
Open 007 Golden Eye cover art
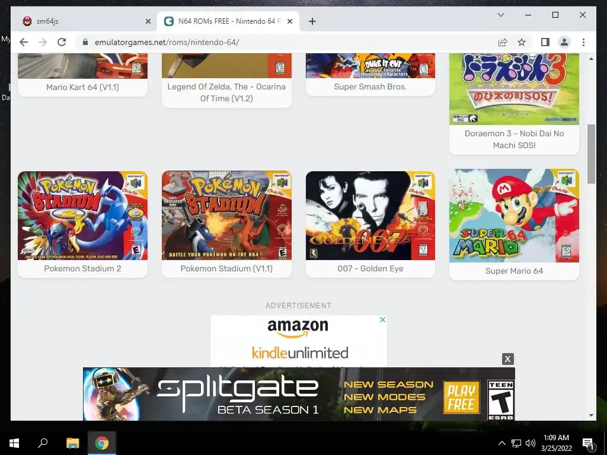(x=370, y=216)
